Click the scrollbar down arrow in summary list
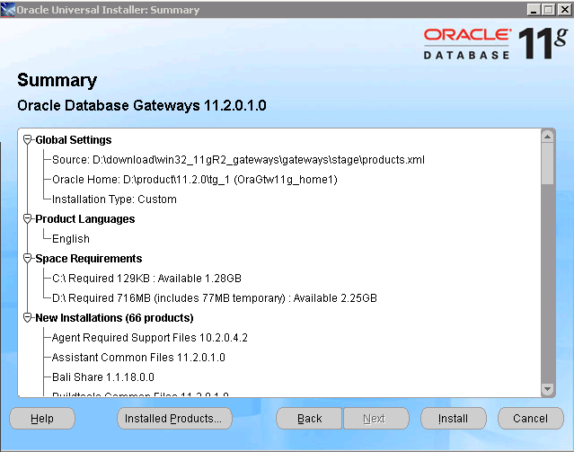This screenshot has width=574, height=452. click(x=548, y=389)
